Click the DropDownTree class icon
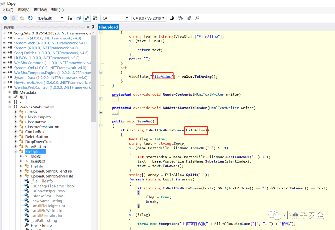The height and width of the screenshot is (230, 335). [21, 142]
